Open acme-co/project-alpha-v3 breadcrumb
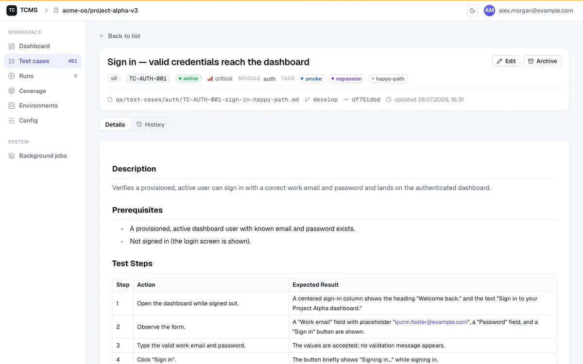The height and width of the screenshot is (364, 583). [100, 10]
